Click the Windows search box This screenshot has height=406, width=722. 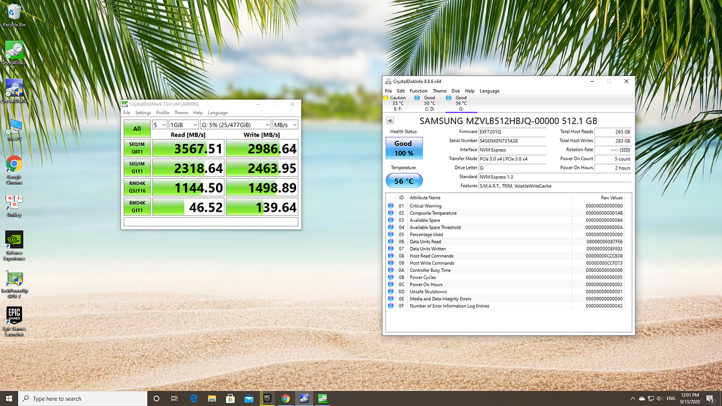pyautogui.click(x=82, y=398)
